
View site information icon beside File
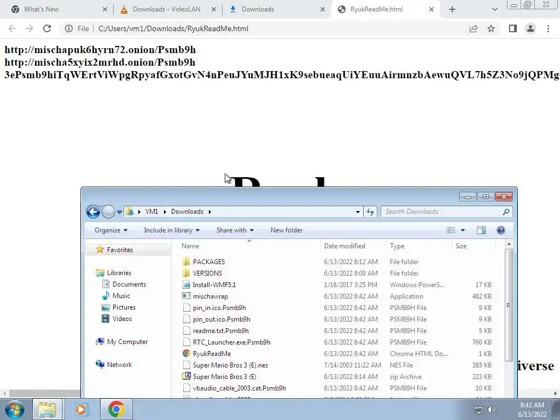pos(69,28)
